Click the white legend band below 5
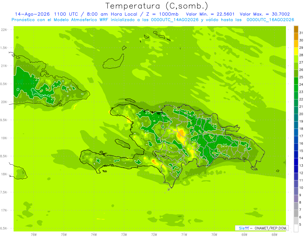 (x=296, y=228)
